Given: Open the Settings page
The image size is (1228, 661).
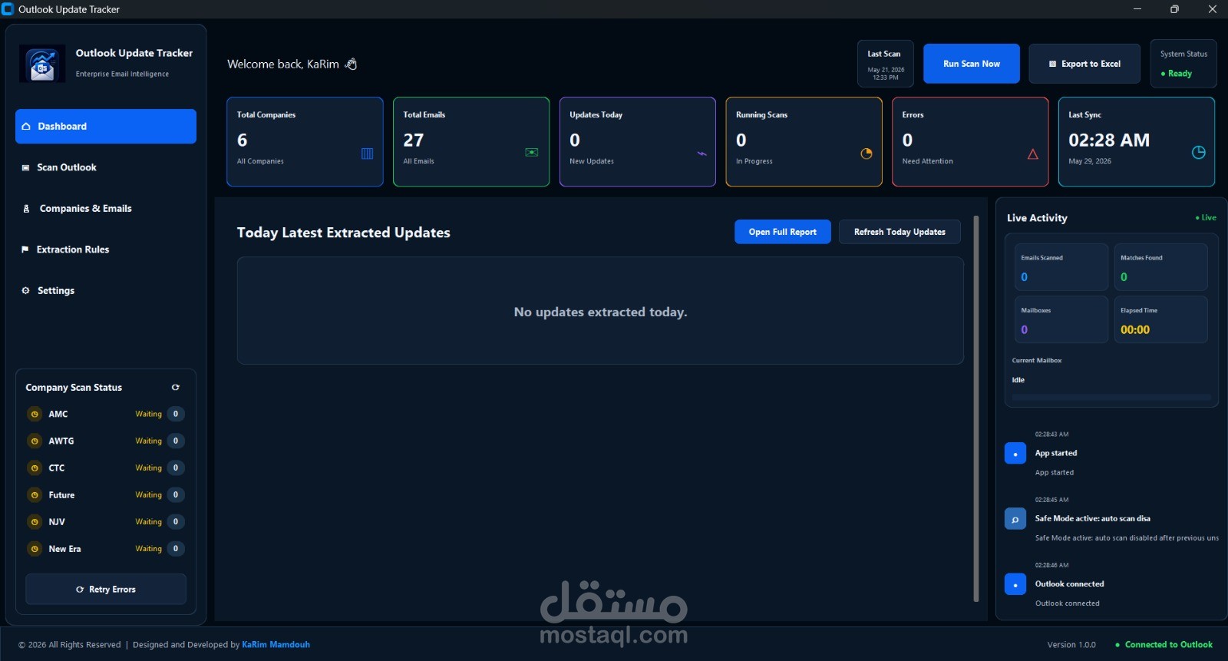Looking at the screenshot, I should coord(106,290).
